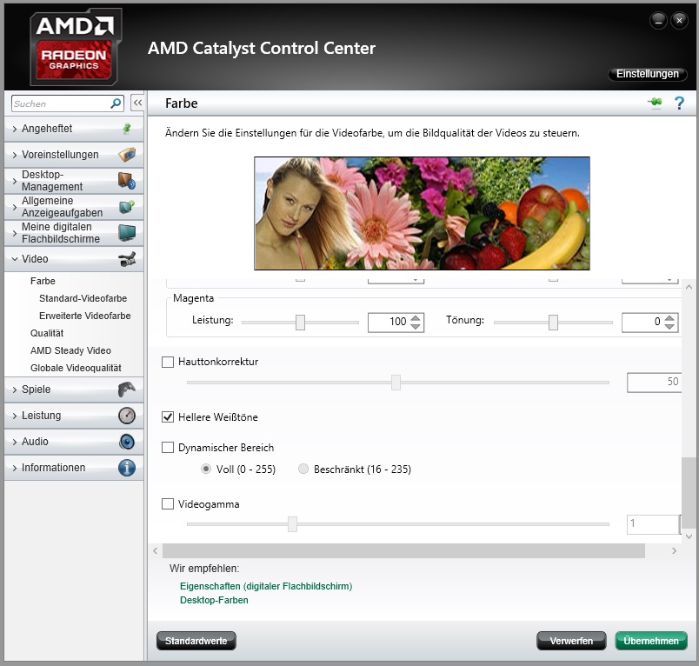Close the Catalyst Control Center window
The height and width of the screenshot is (666, 699).
pyautogui.click(x=679, y=21)
